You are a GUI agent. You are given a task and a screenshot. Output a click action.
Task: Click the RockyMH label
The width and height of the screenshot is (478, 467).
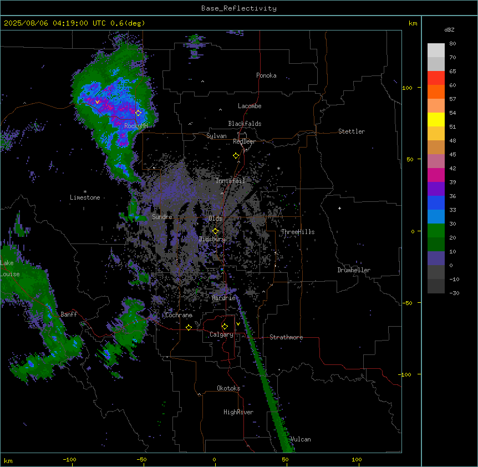tap(136, 126)
